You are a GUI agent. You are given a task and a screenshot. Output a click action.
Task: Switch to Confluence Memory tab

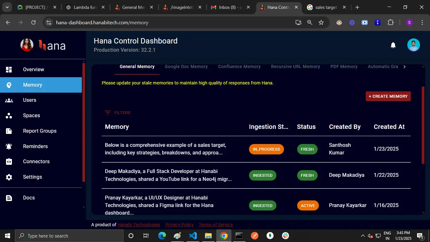tap(239, 66)
